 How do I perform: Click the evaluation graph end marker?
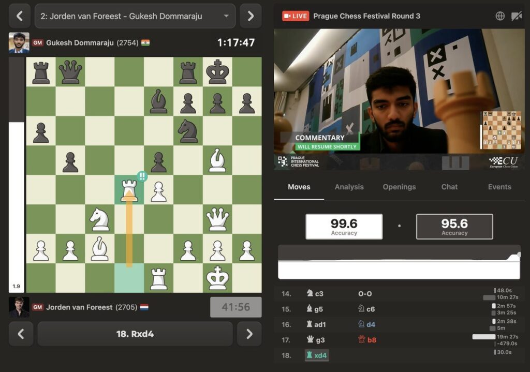click(x=519, y=255)
